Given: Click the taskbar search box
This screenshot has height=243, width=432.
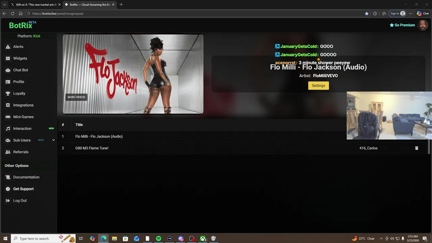Looking at the screenshot, I should tap(44, 239).
